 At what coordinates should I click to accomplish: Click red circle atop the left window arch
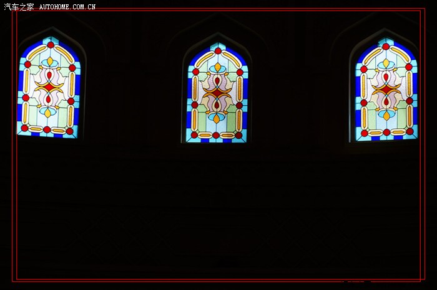coord(51,45)
